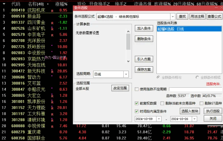Click the R marker on 中视传媒 row
Viewport: 223px width, 141px height.
click(52, 127)
